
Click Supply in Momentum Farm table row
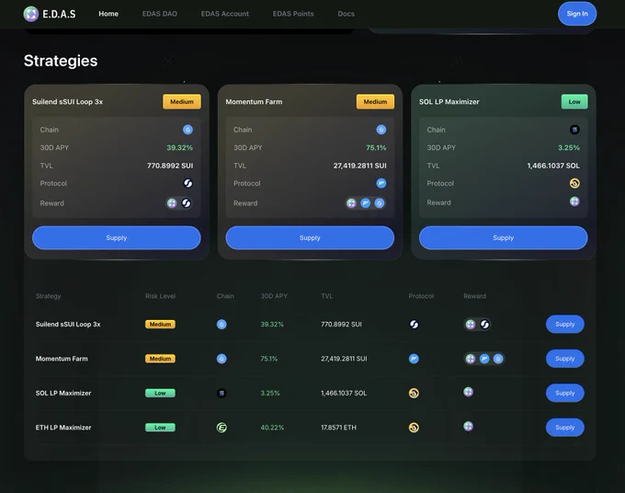coord(565,359)
